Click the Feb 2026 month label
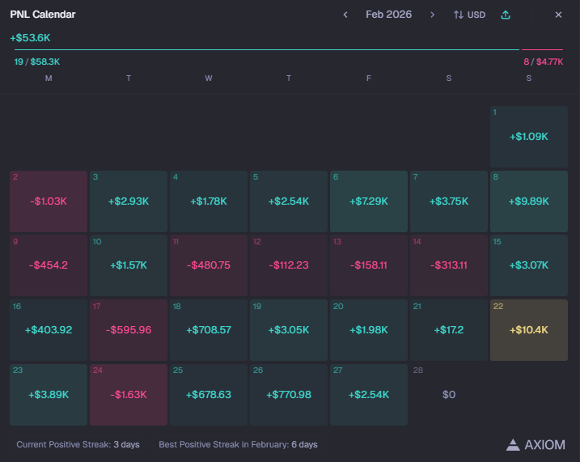Image resolution: width=580 pixels, height=462 pixels. 388,15
